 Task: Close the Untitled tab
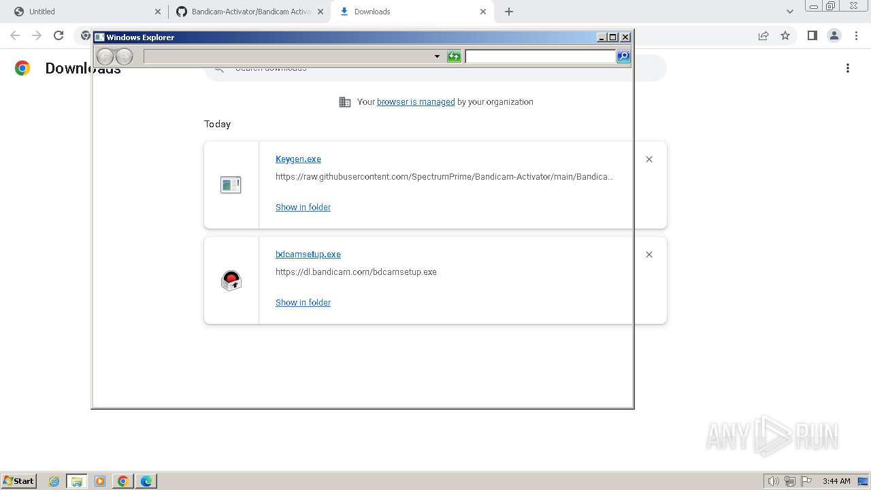[x=158, y=12]
